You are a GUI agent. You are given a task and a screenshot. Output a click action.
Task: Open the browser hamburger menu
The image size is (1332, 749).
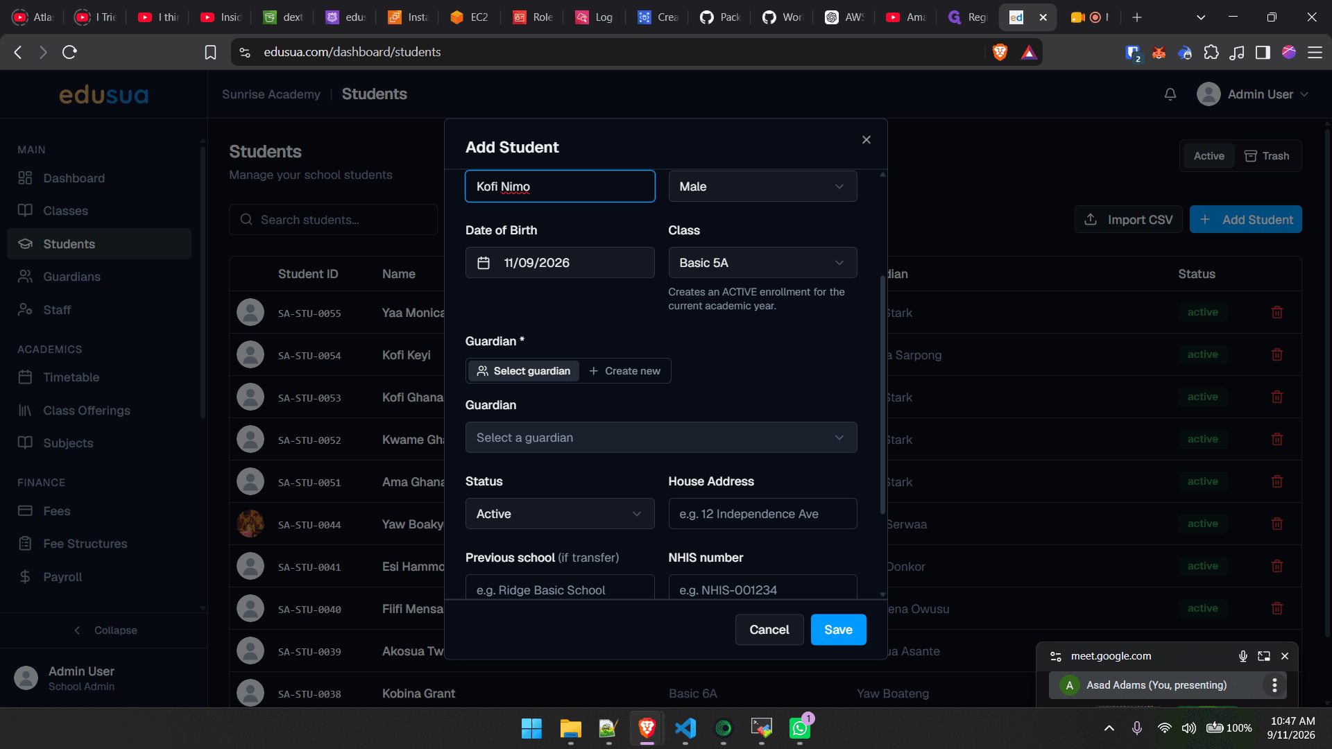pyautogui.click(x=1315, y=52)
